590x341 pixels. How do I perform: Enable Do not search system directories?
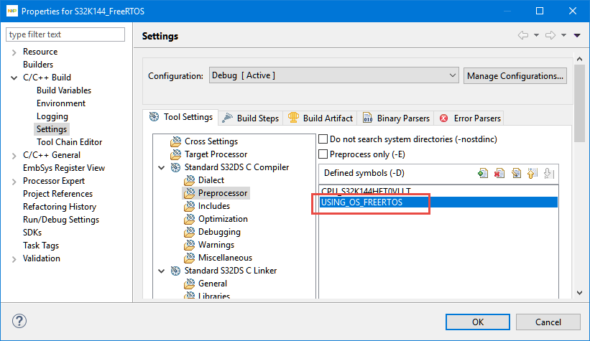pos(323,139)
